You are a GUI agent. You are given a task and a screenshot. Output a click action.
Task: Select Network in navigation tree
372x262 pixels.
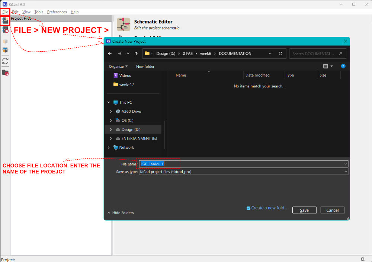126,148
